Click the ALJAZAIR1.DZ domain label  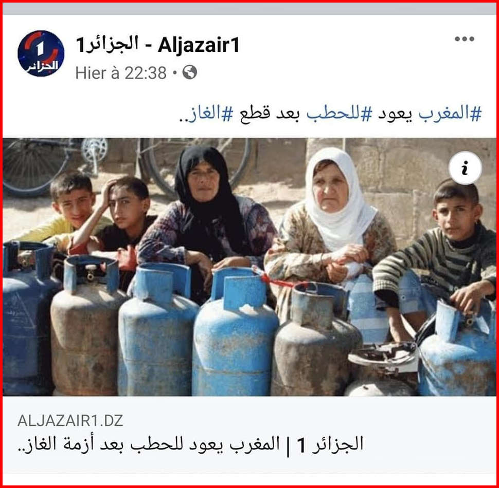tap(70, 421)
